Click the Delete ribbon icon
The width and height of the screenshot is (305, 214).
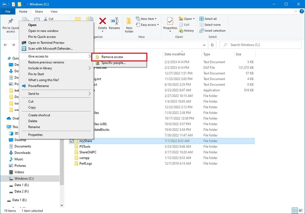[102, 23]
